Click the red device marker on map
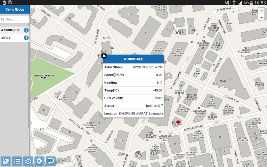The height and width of the screenshot is (167, 267). (x=178, y=122)
